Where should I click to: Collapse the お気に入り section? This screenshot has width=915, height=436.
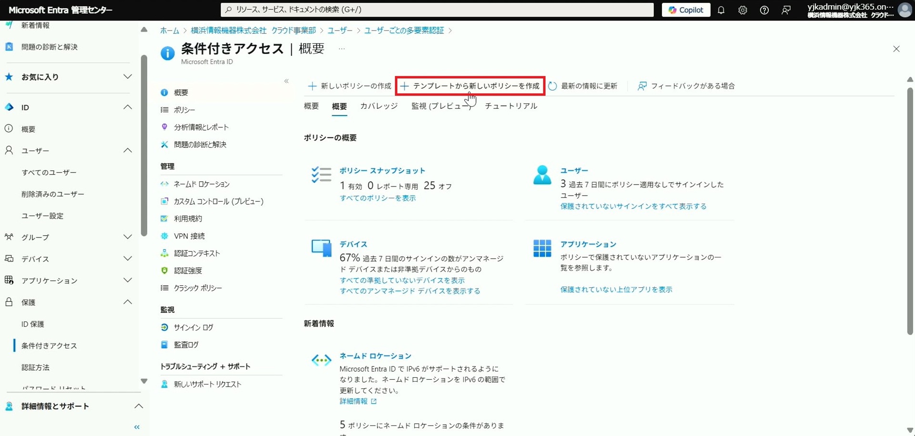click(x=127, y=77)
